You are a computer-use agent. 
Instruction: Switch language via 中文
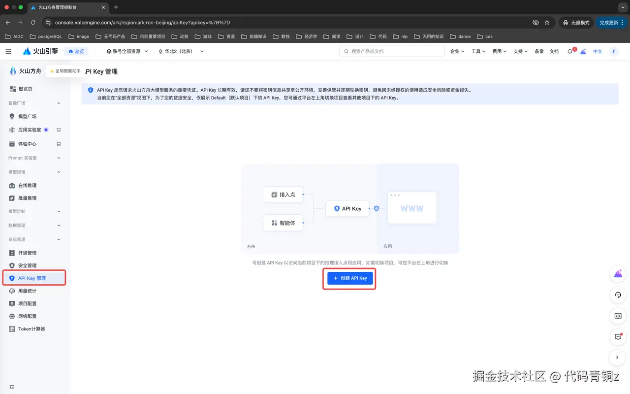pyautogui.click(x=598, y=51)
